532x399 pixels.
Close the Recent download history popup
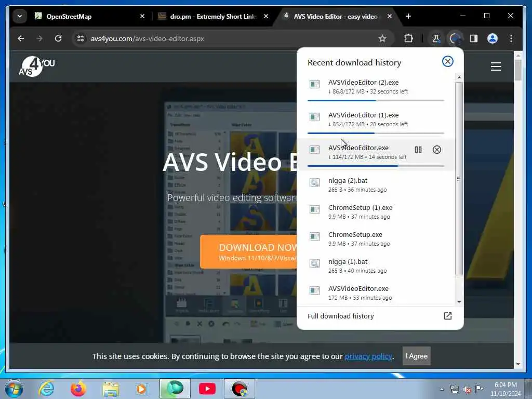coord(447,61)
